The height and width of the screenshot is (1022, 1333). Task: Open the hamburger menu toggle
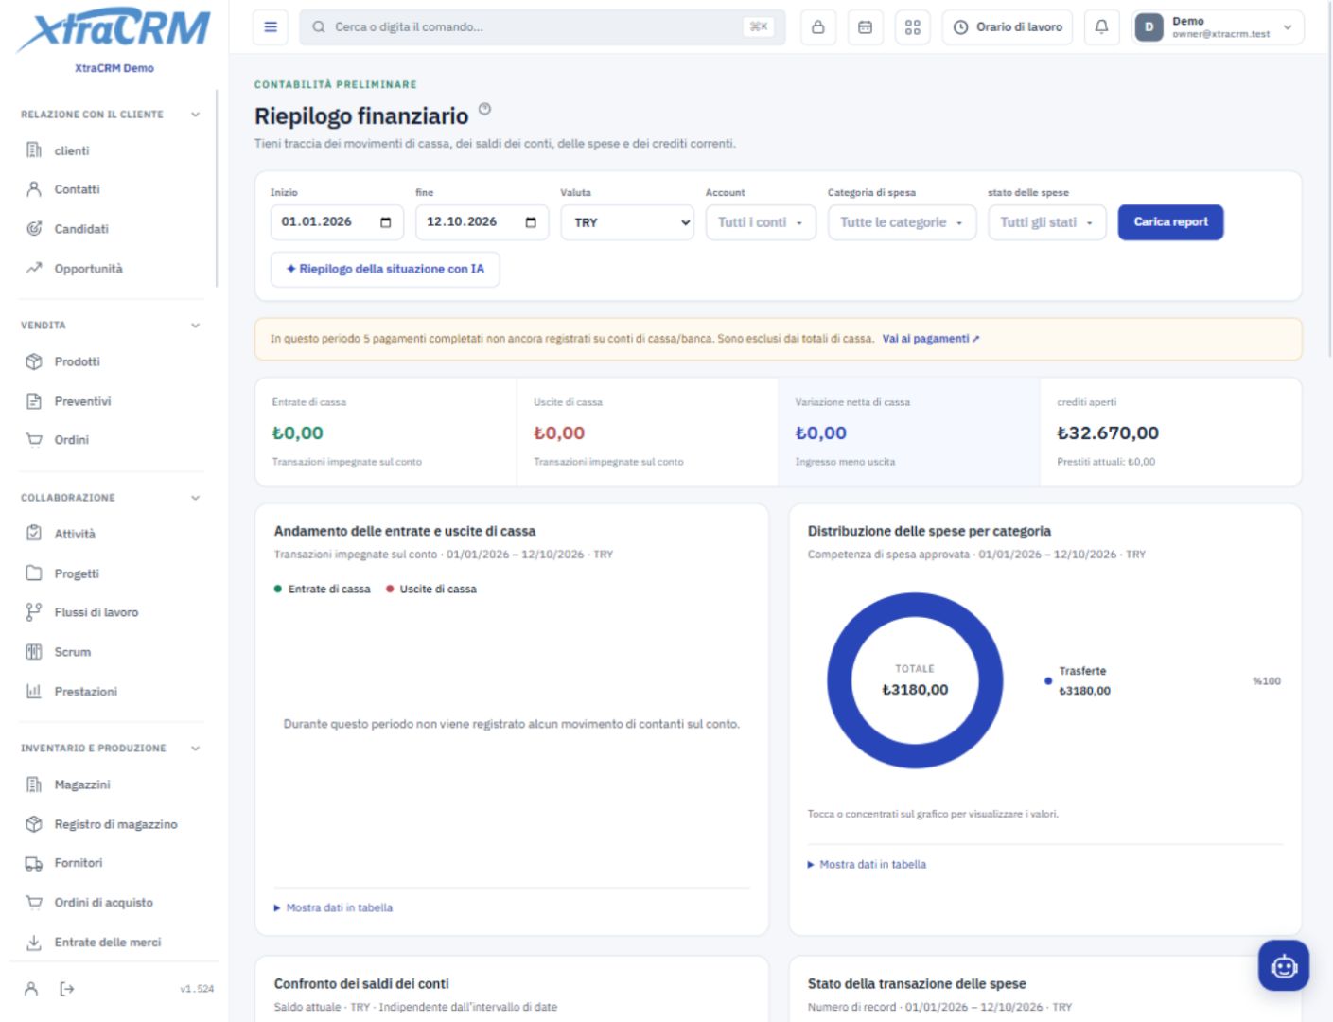(271, 27)
